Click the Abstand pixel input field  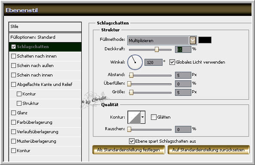[183, 75]
